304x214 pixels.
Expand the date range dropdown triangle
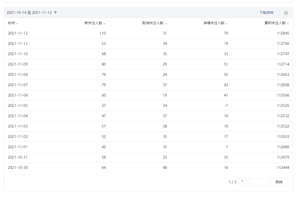[55, 13]
